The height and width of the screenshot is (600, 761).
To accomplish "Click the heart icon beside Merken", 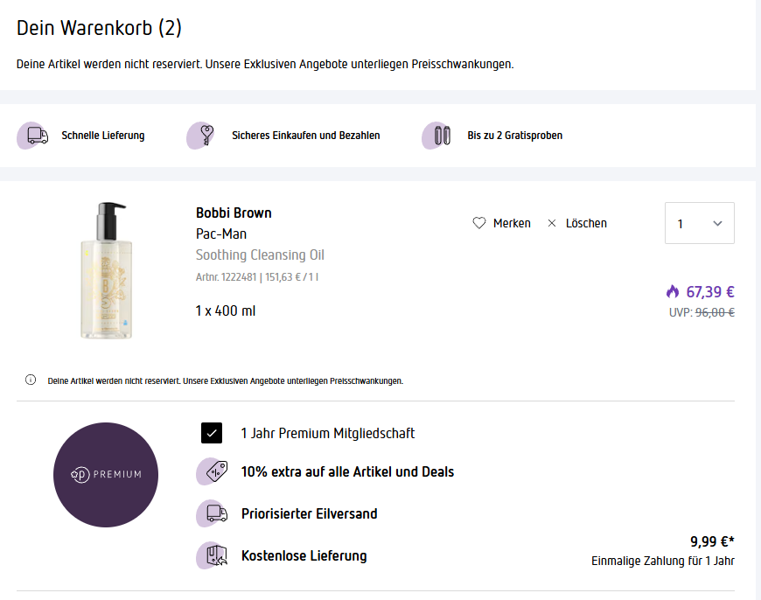I will tap(478, 223).
